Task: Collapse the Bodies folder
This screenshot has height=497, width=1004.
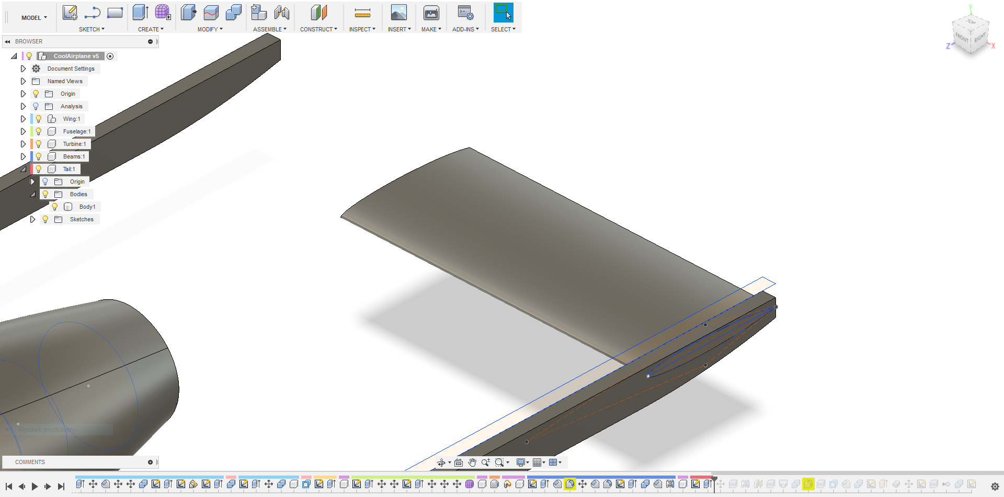Action: tap(33, 194)
